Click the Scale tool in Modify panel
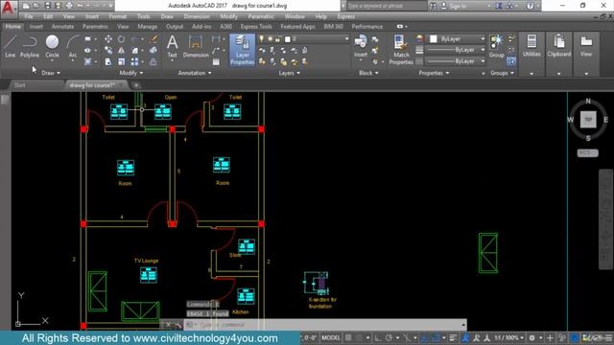Image resolution: width=614 pixels, height=345 pixels. [122, 61]
